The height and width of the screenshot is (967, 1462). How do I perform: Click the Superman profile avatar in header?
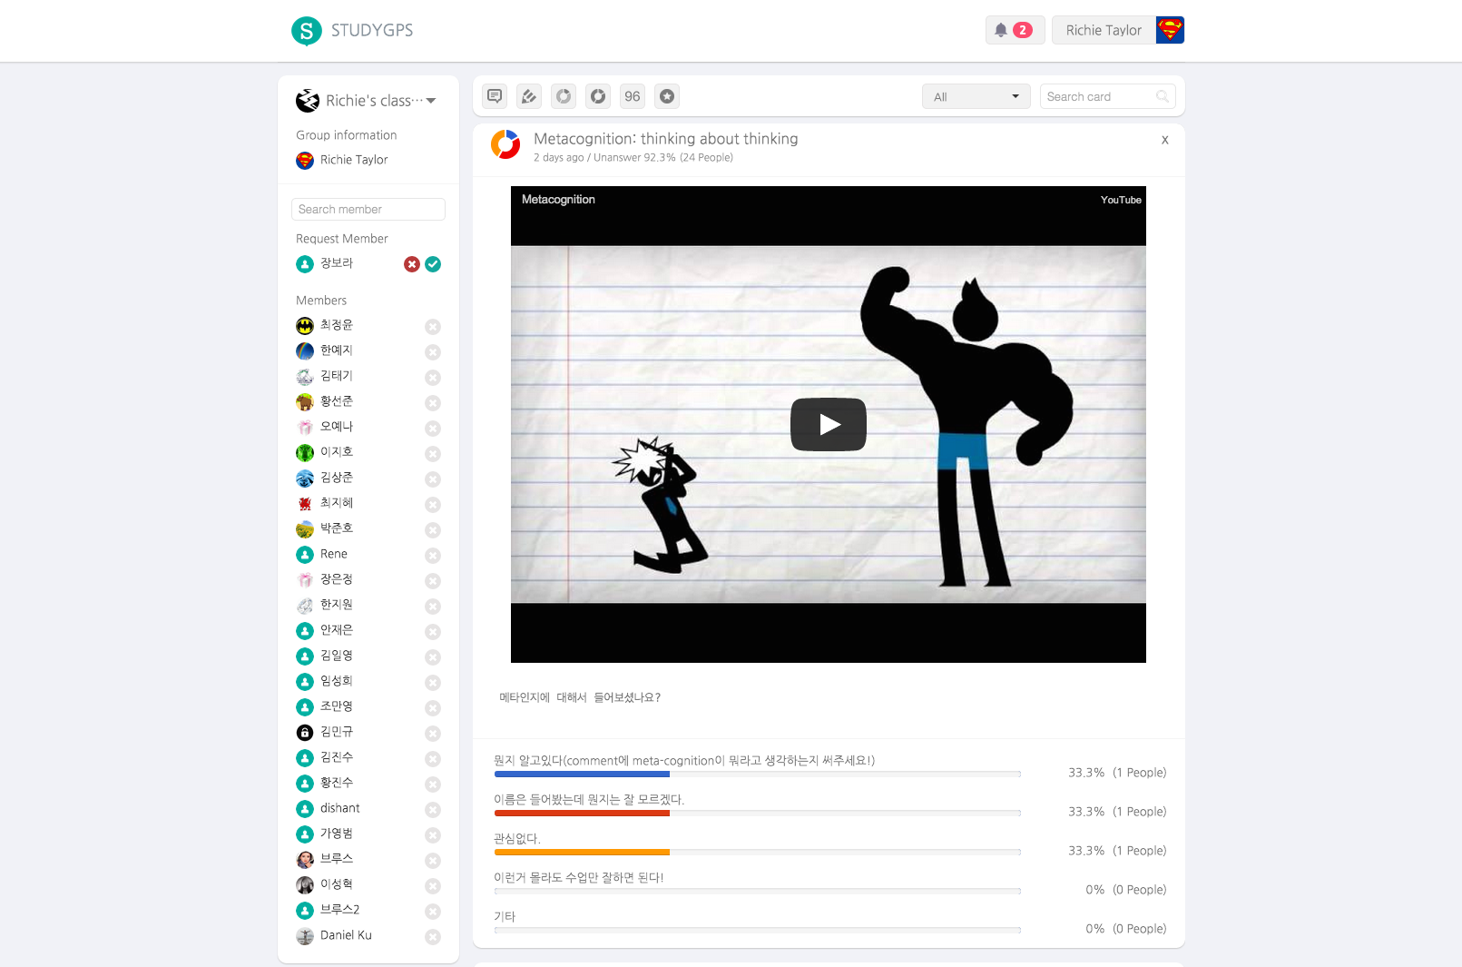point(1170,30)
